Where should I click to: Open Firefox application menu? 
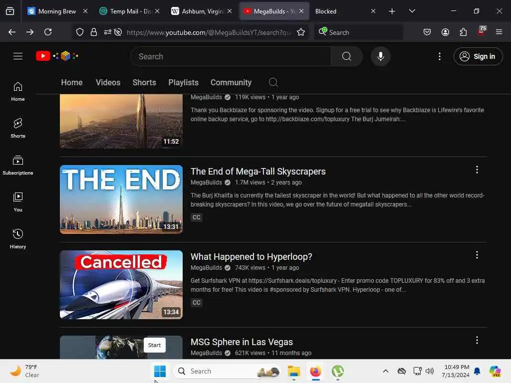coord(499,32)
